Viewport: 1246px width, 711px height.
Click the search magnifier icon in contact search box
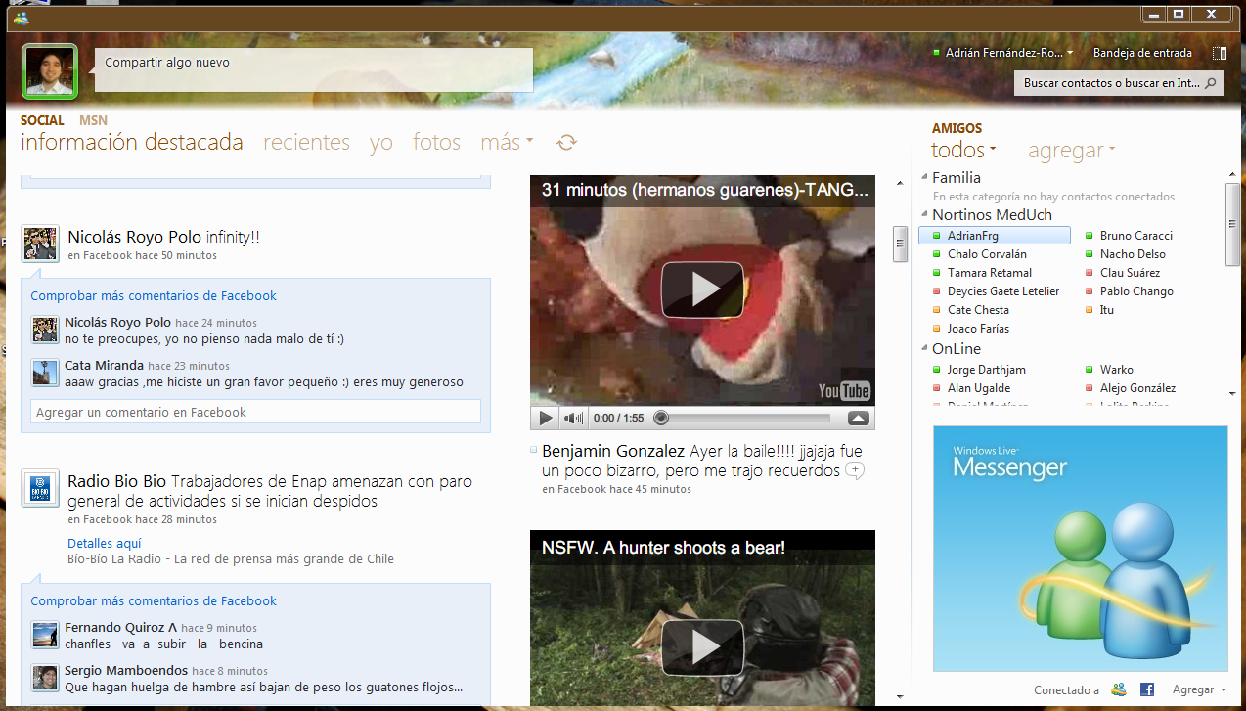(1211, 83)
